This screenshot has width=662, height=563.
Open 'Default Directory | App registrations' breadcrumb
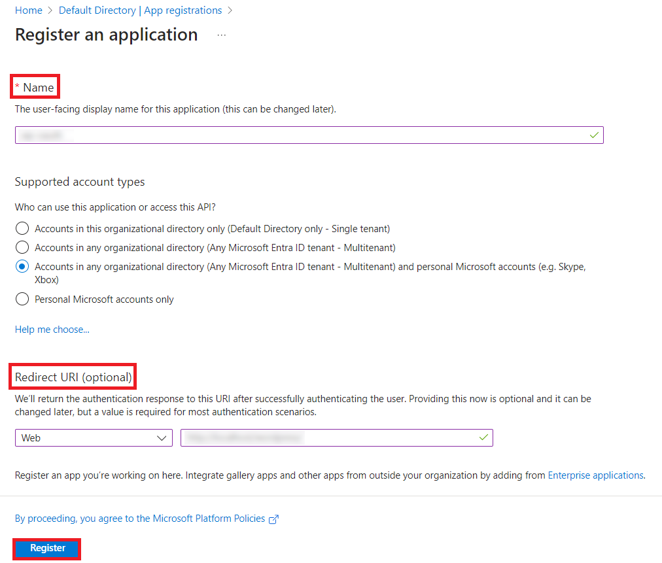click(x=140, y=10)
